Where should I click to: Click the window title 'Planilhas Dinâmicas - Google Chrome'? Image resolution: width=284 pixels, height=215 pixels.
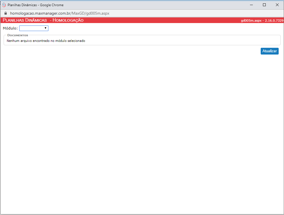[x=35, y=5]
